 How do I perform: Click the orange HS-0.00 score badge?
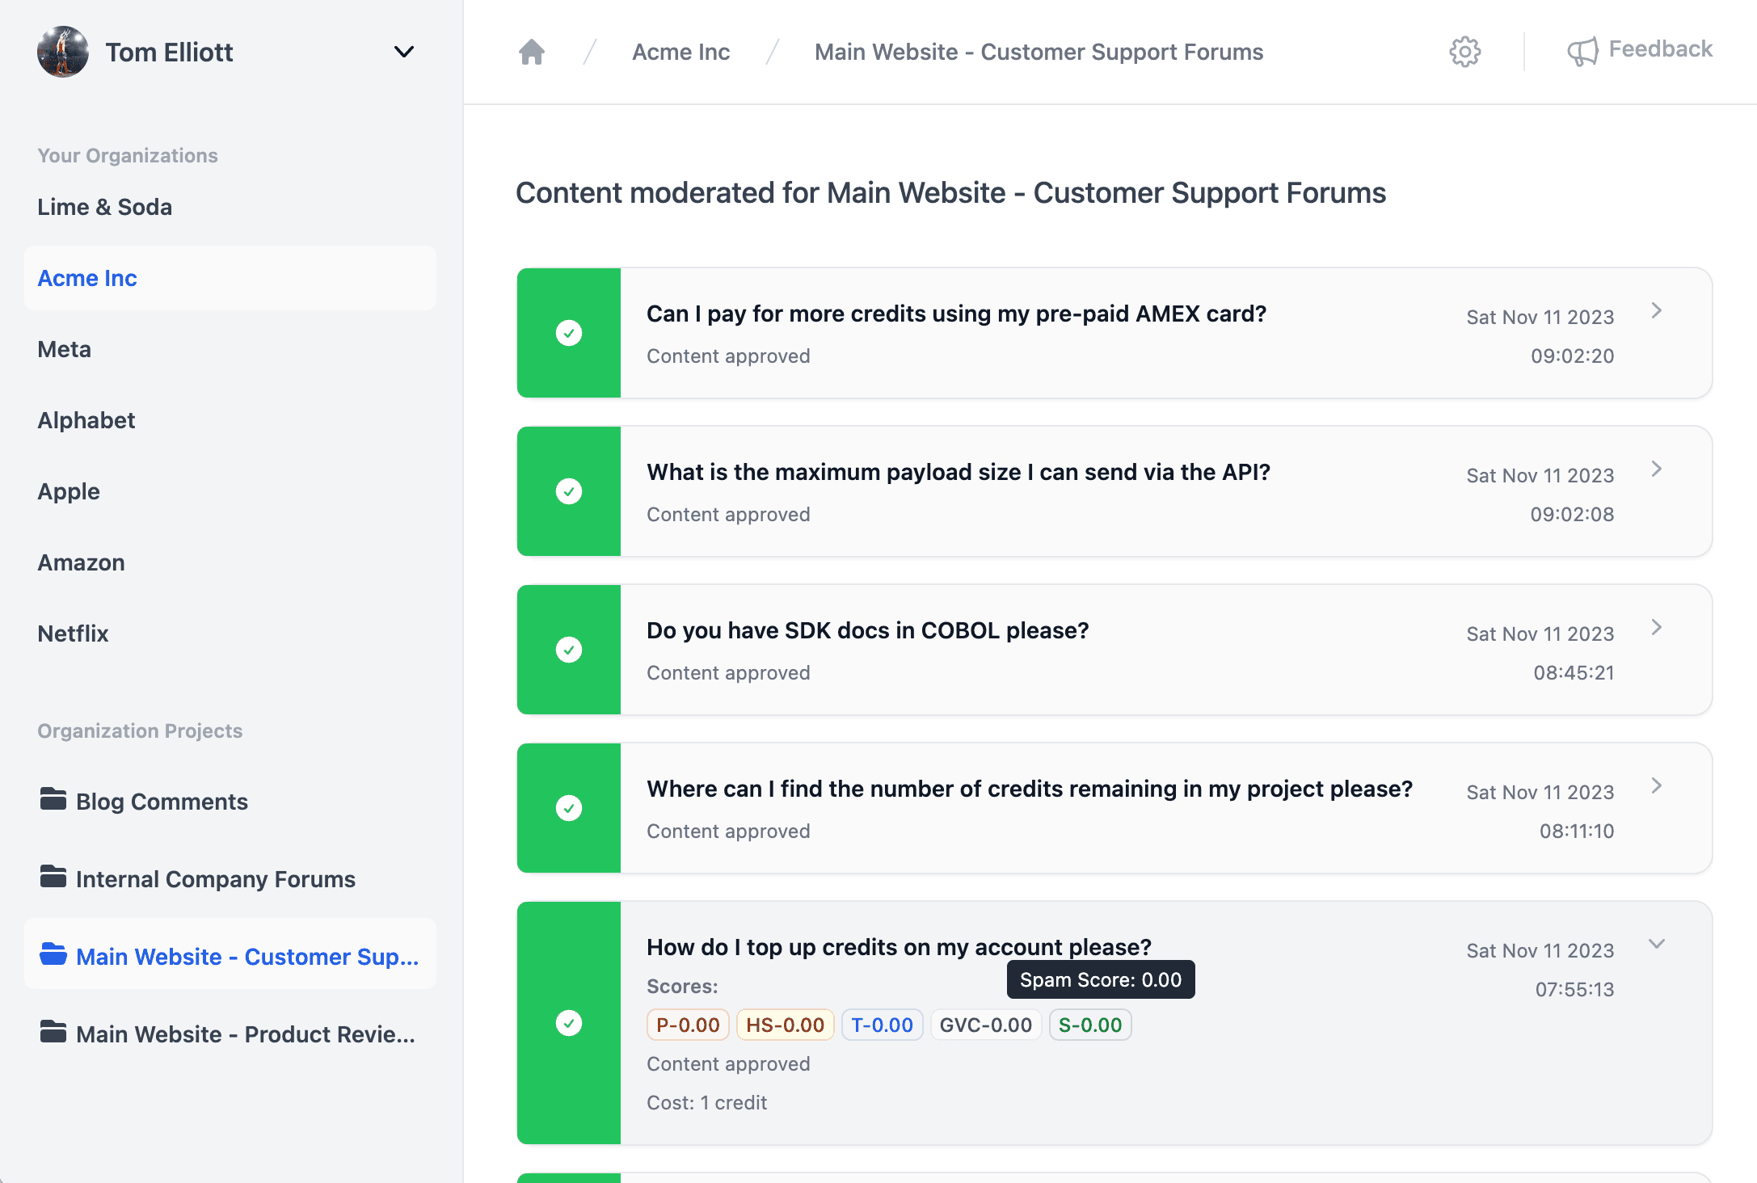tap(784, 1025)
